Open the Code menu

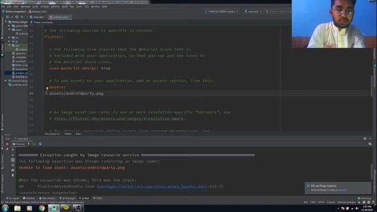click(35, 6)
